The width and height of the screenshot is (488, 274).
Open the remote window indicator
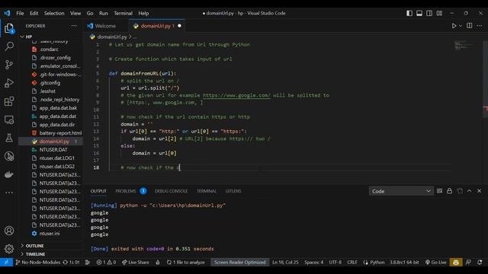tap(6, 262)
